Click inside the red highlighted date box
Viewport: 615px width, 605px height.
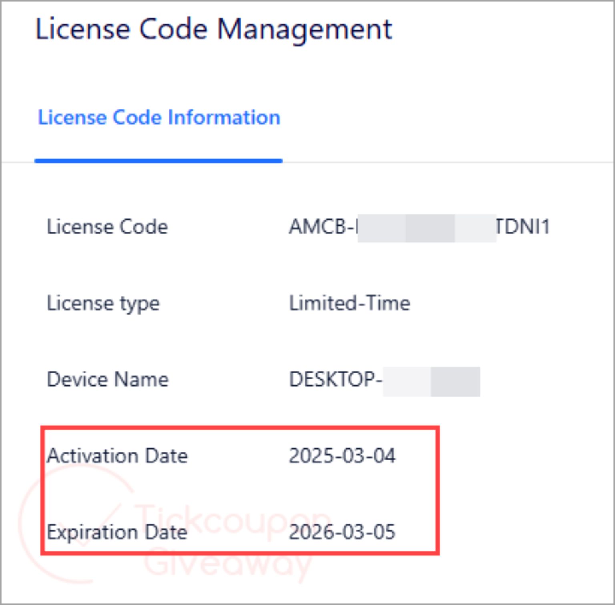click(240, 493)
